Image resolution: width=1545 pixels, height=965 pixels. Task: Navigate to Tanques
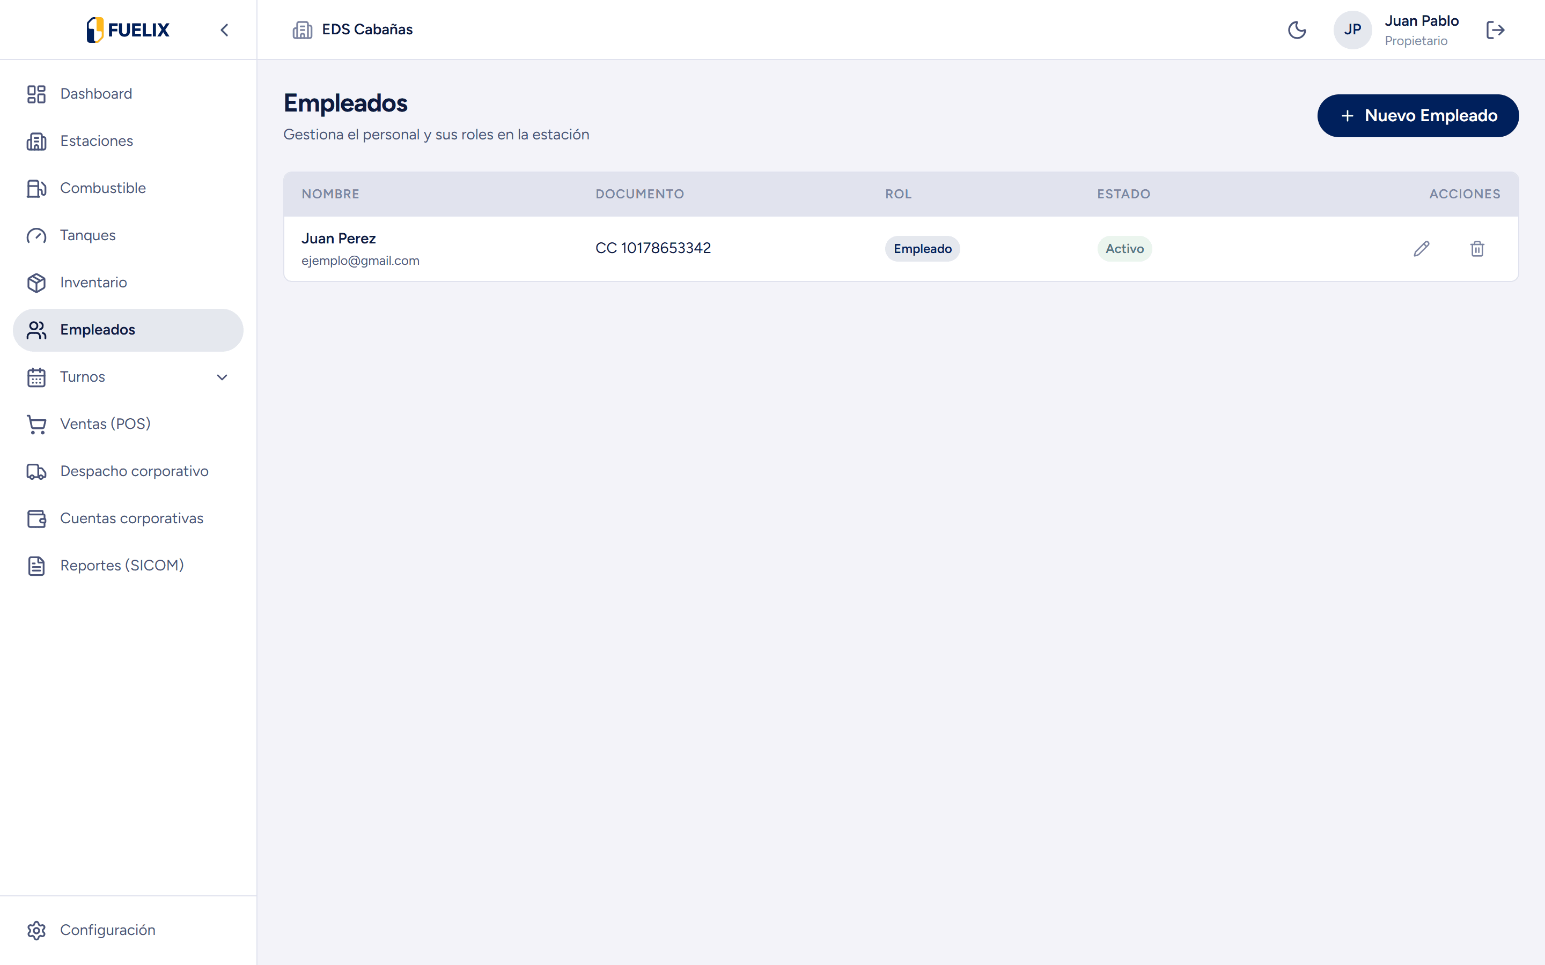128,235
